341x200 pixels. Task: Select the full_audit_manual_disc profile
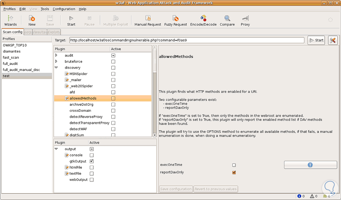[x=27, y=70]
